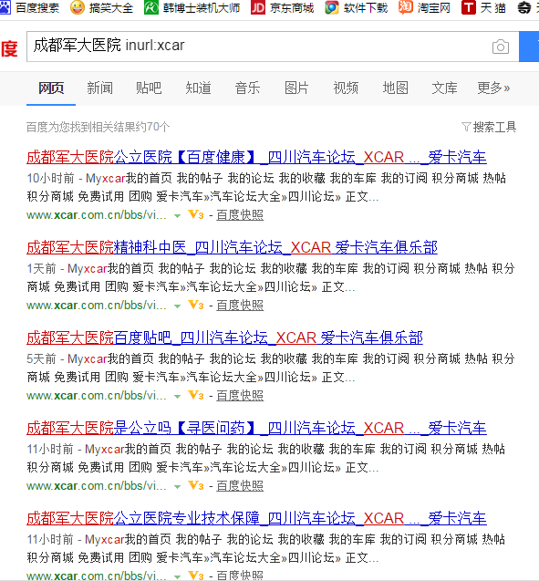Expand URL dropdown arrow of 精神科中医 result
539x581 pixels.
click(x=178, y=306)
